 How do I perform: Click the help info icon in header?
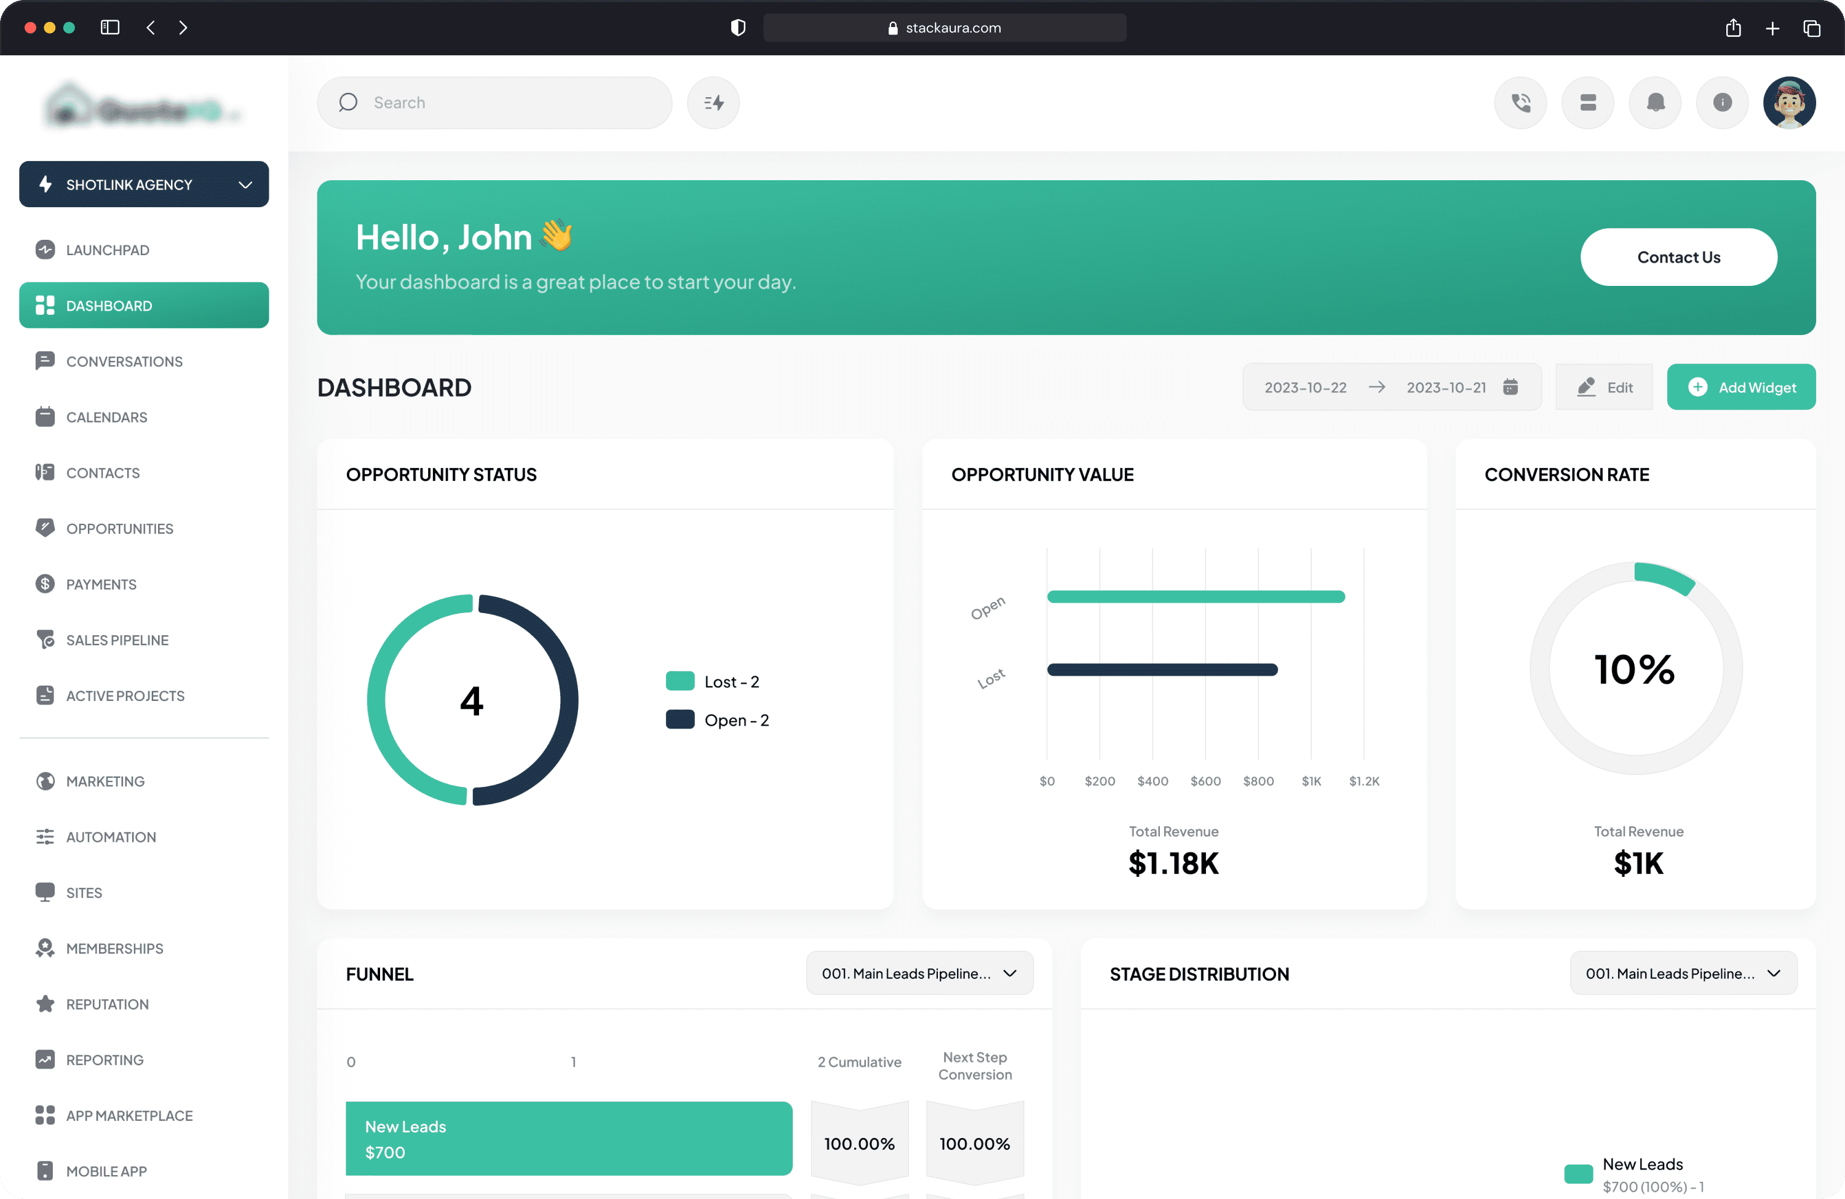[x=1723, y=102]
